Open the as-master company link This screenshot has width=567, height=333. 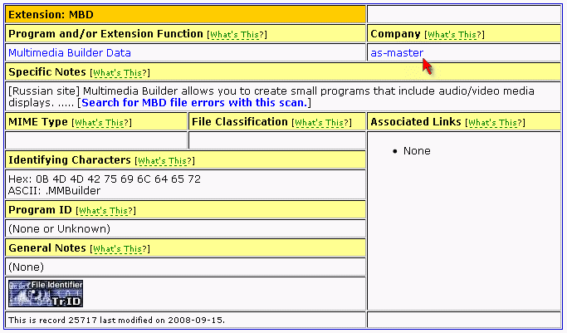pos(397,53)
